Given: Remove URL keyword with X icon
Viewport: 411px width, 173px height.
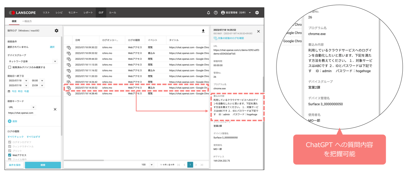Looking at the screenshot, I should point(55,109).
